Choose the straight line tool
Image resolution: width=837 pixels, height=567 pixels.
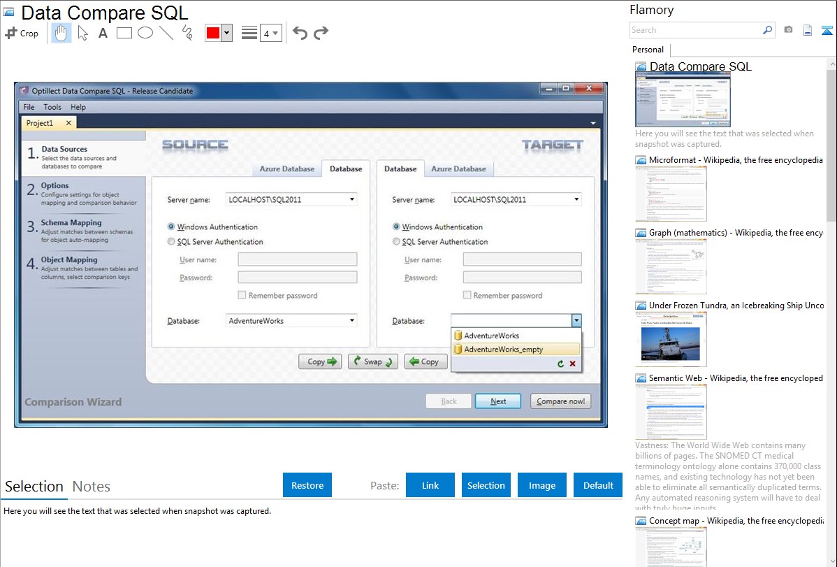[166, 33]
